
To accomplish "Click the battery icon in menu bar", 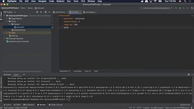I will pos(160,1).
